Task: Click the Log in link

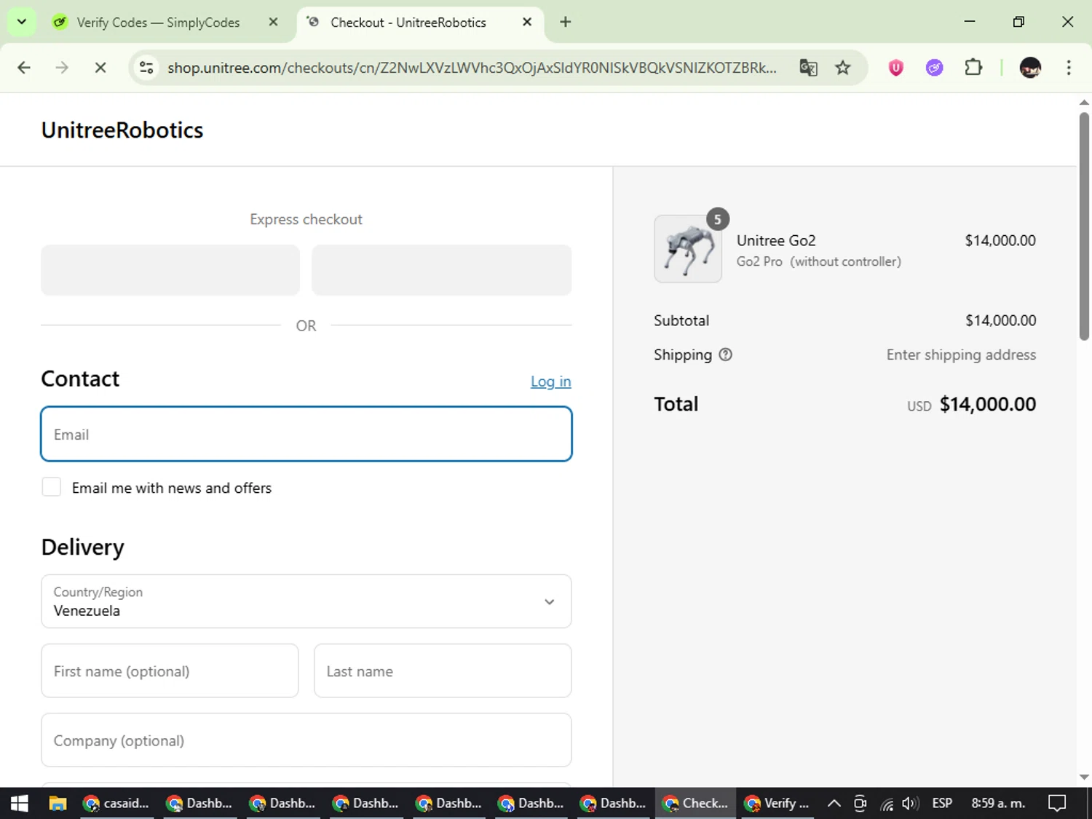Action: 551,381
